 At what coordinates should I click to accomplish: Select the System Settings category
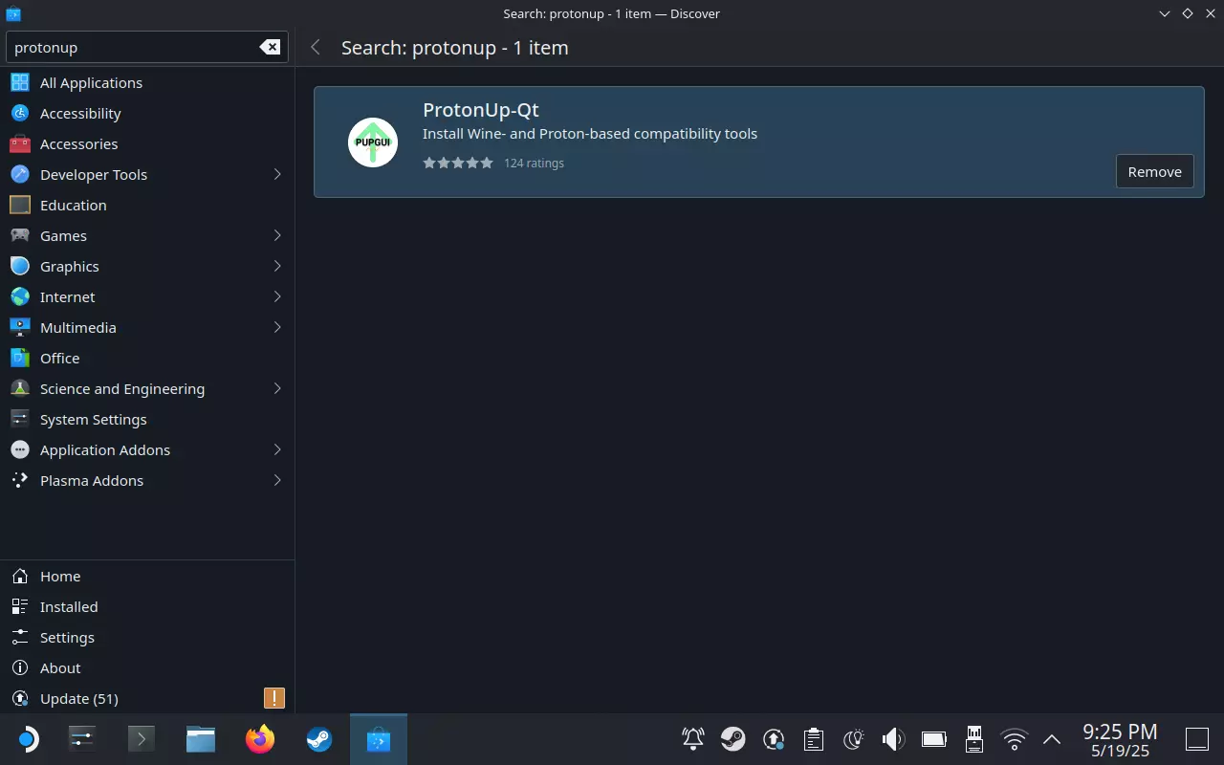coord(147,419)
